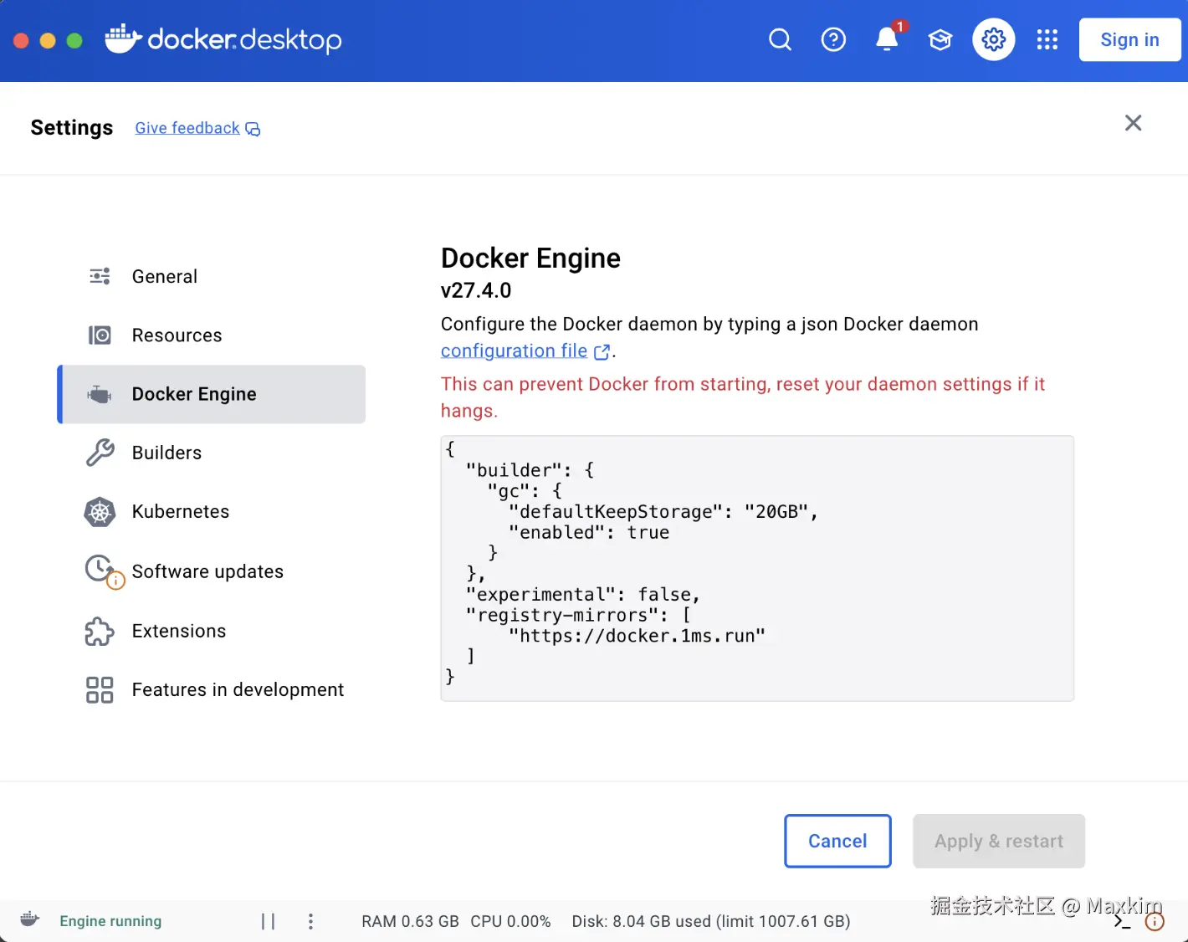This screenshot has width=1188, height=942.
Task: Click the status bar whale icon
Action: point(29,919)
